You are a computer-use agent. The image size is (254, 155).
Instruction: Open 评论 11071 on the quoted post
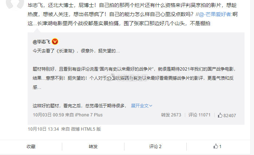[x=199, y=115]
